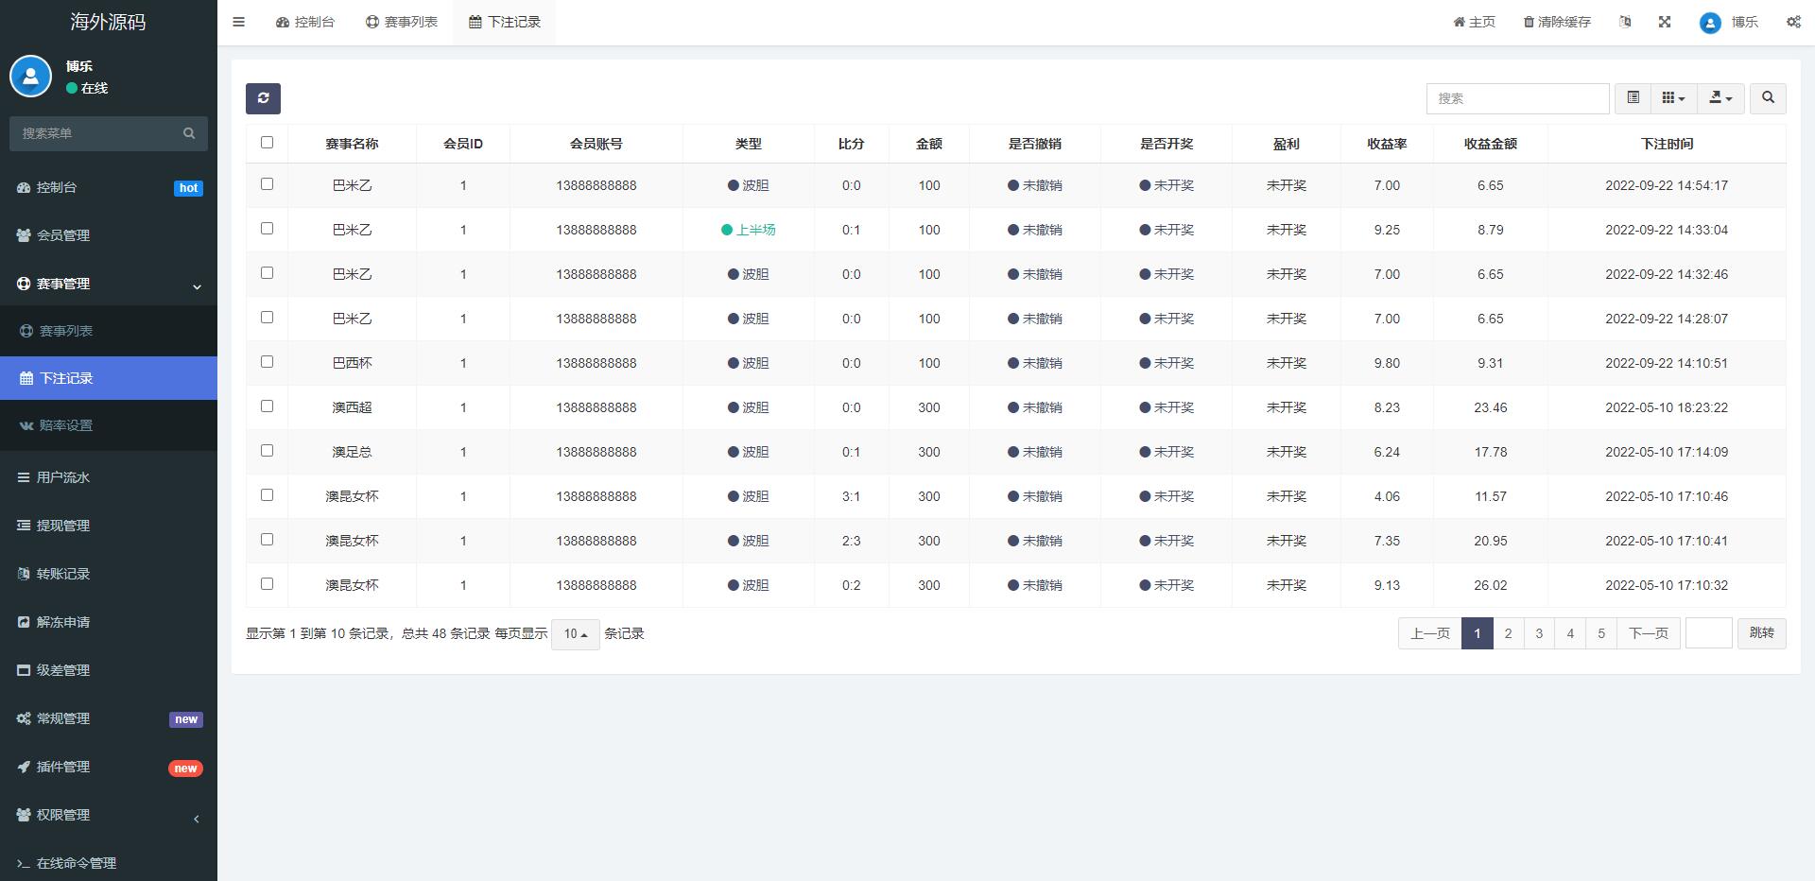This screenshot has width=1815, height=881.
Task: Select the checkbox for the 巴西杯 row
Action: pos(267,362)
